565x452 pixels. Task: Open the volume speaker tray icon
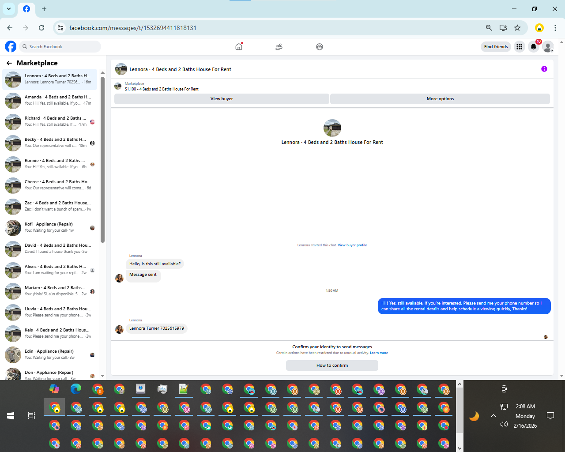504,425
